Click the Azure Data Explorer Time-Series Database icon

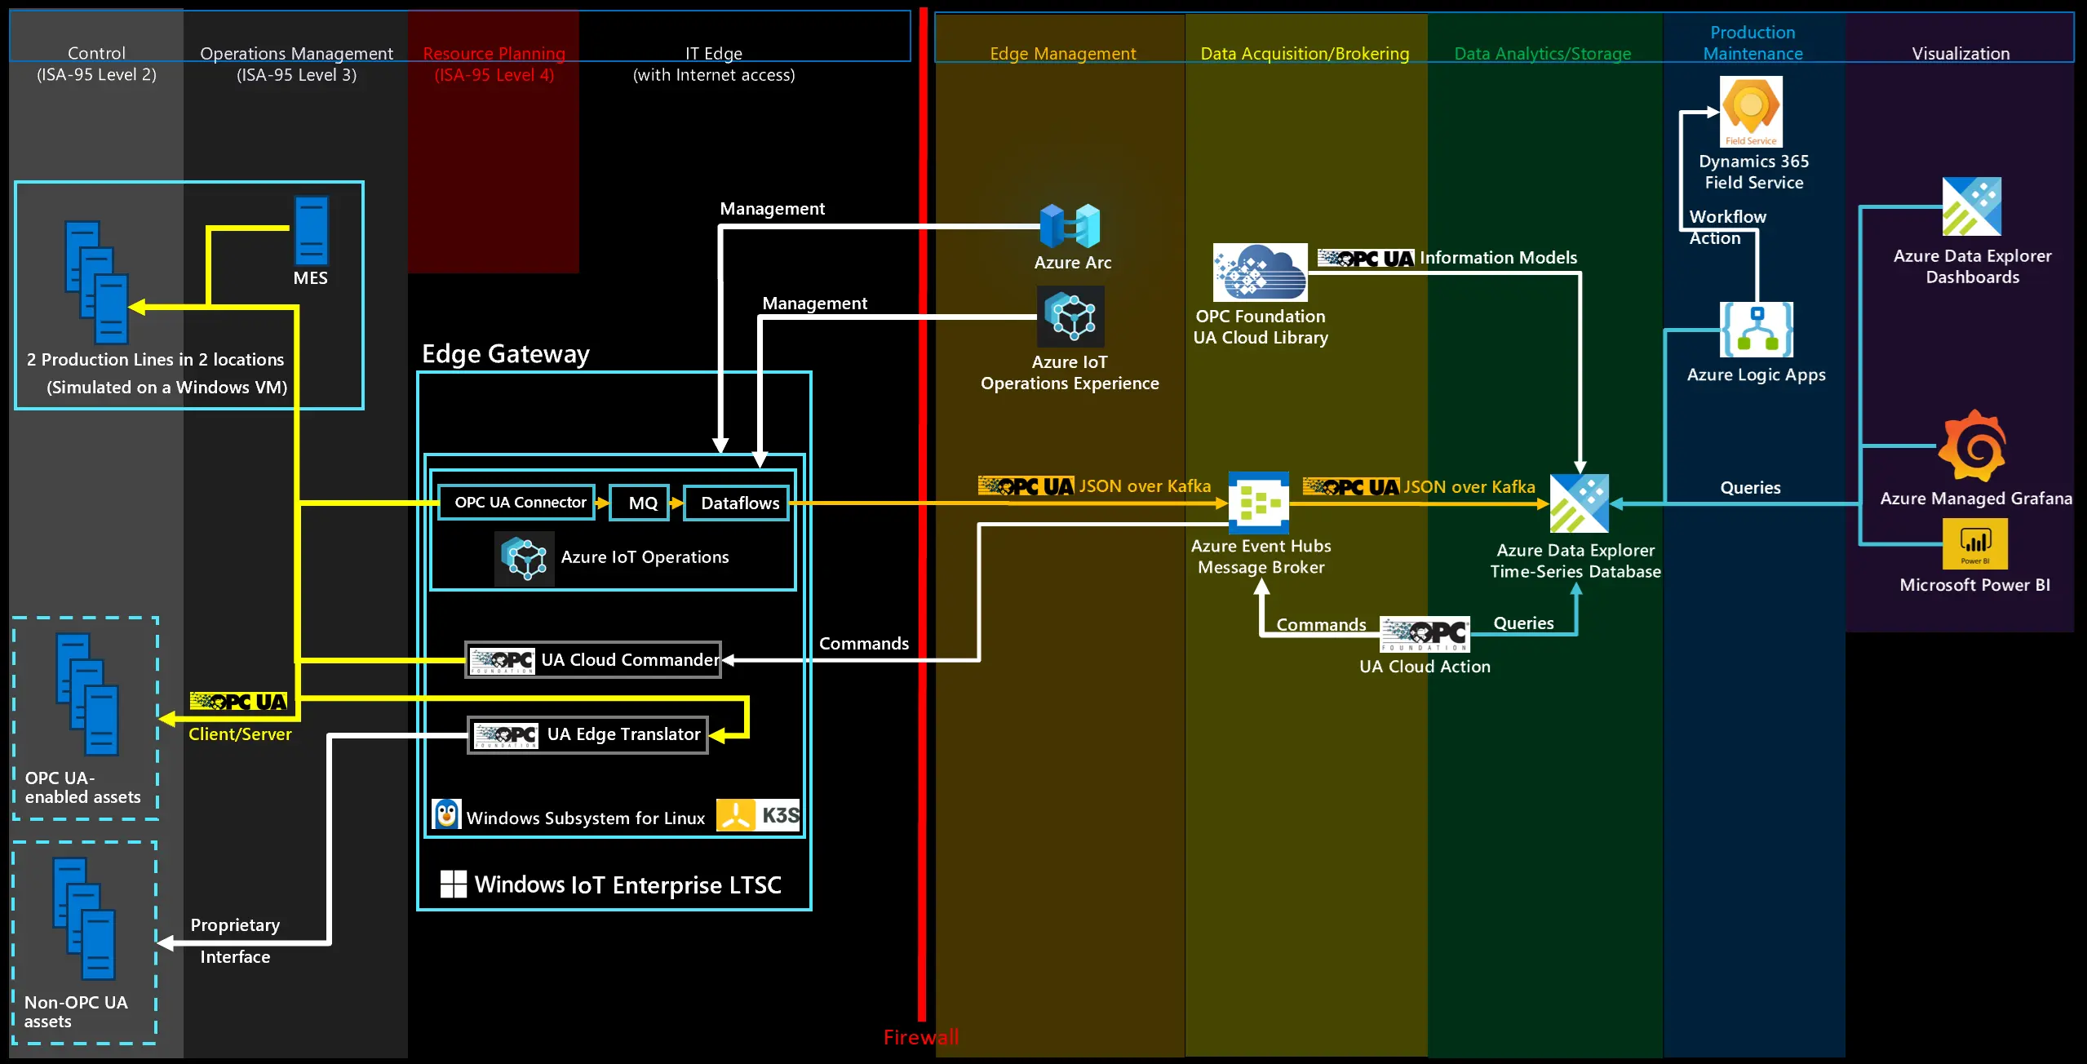(1580, 503)
